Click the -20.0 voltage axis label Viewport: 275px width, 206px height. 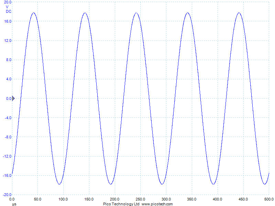tap(7, 195)
